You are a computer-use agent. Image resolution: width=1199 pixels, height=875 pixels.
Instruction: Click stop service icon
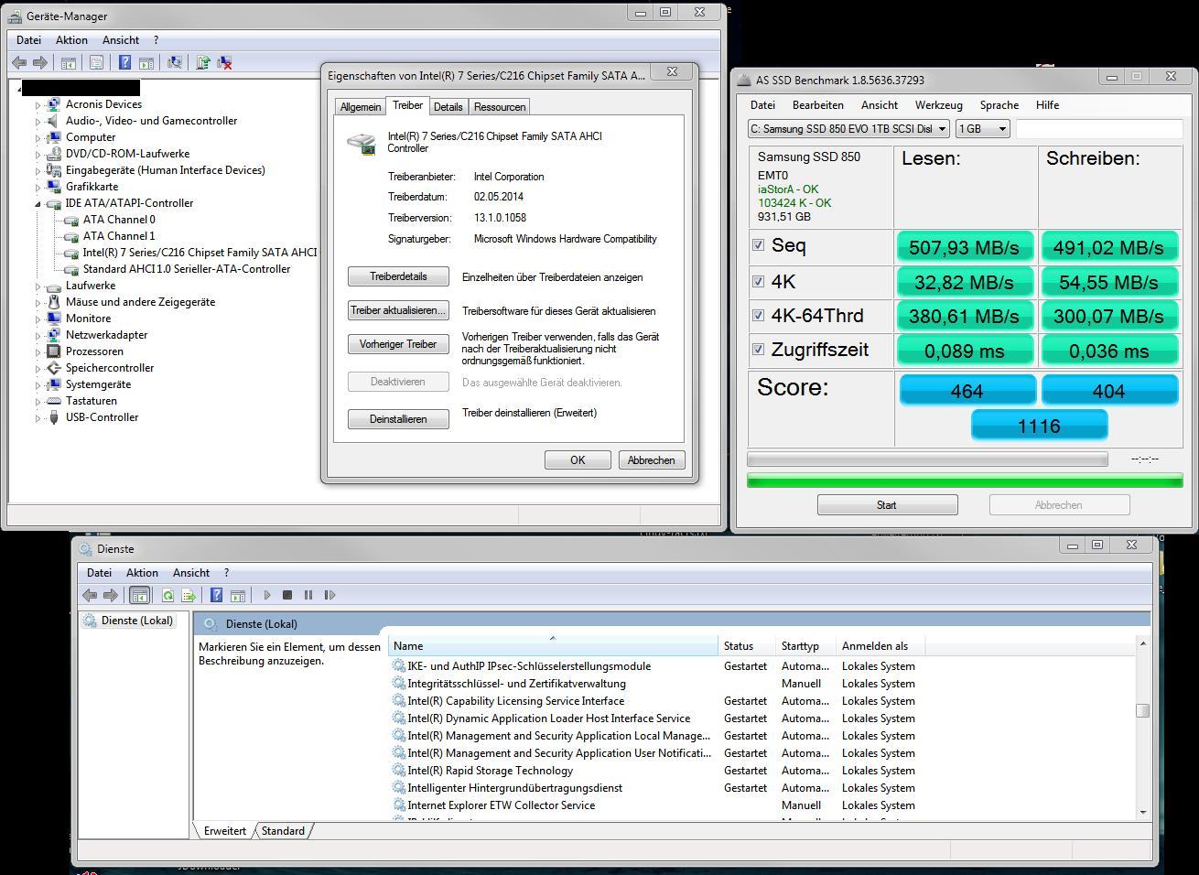(x=287, y=595)
